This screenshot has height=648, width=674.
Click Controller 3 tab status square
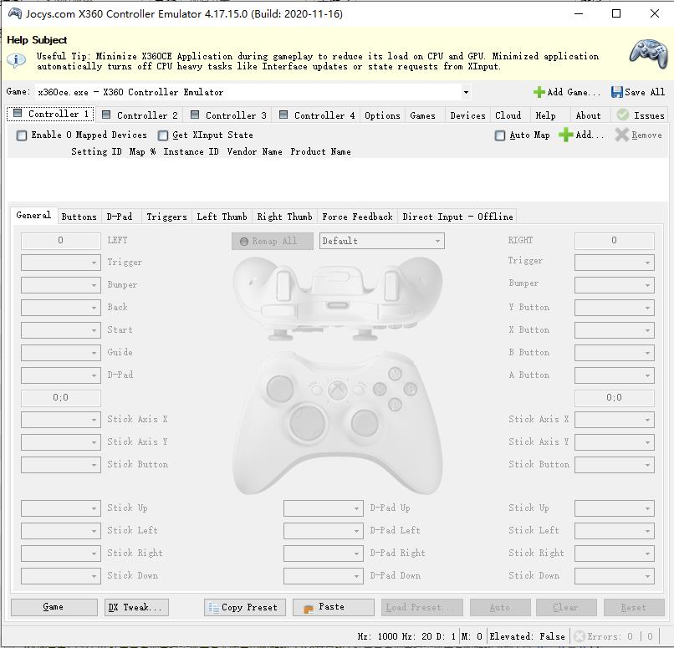195,115
